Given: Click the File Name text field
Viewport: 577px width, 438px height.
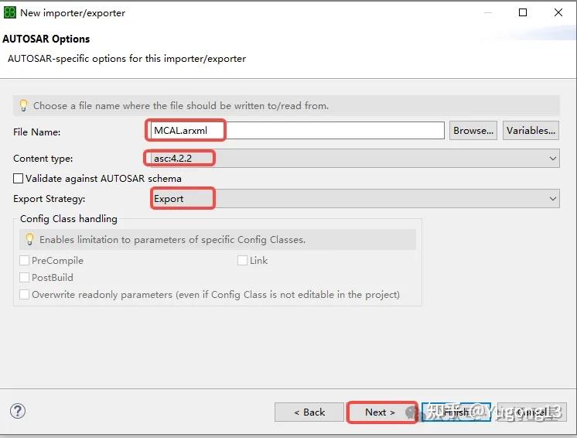Looking at the screenshot, I should (x=295, y=131).
